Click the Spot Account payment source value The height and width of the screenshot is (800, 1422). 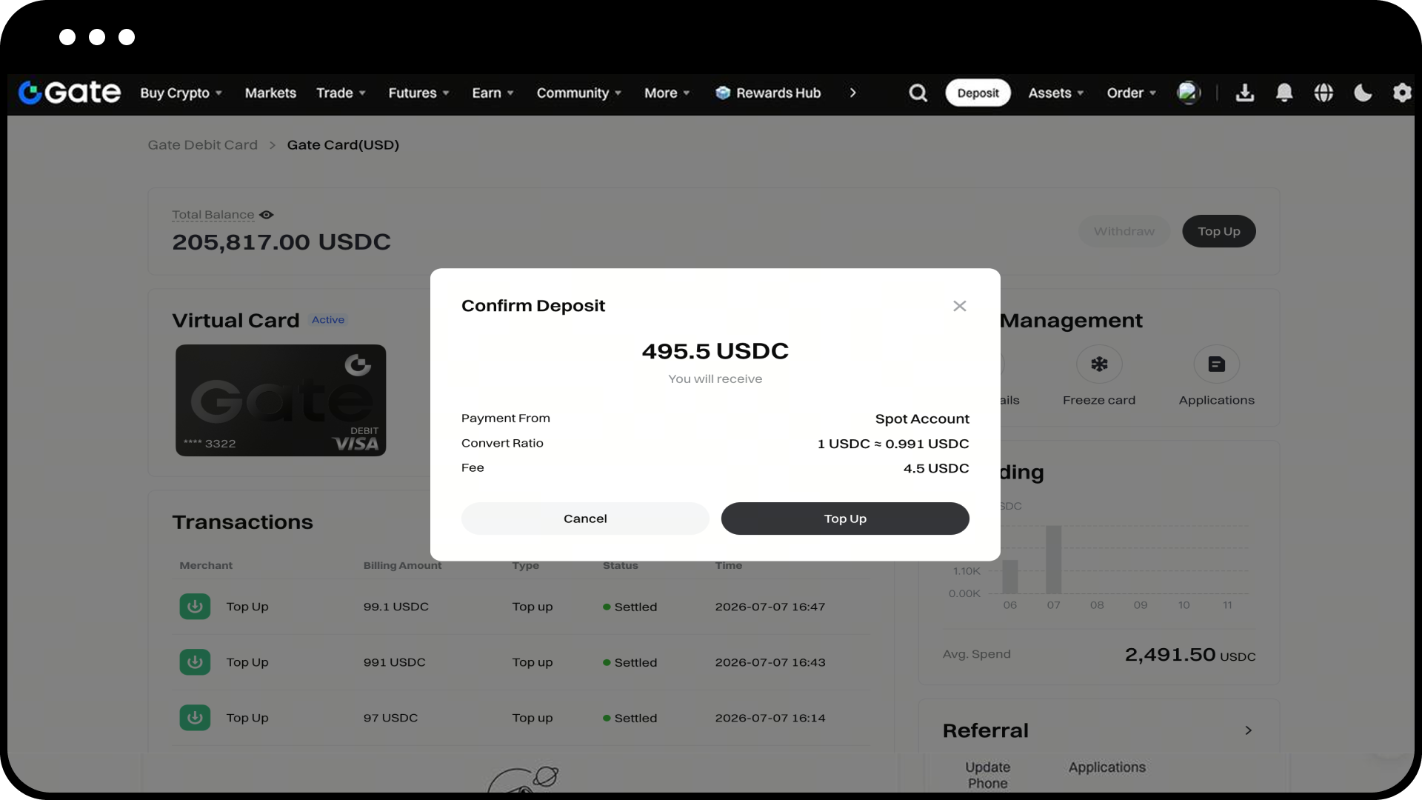click(922, 419)
